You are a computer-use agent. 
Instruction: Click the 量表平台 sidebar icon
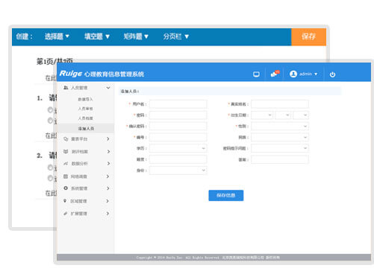click(x=66, y=139)
